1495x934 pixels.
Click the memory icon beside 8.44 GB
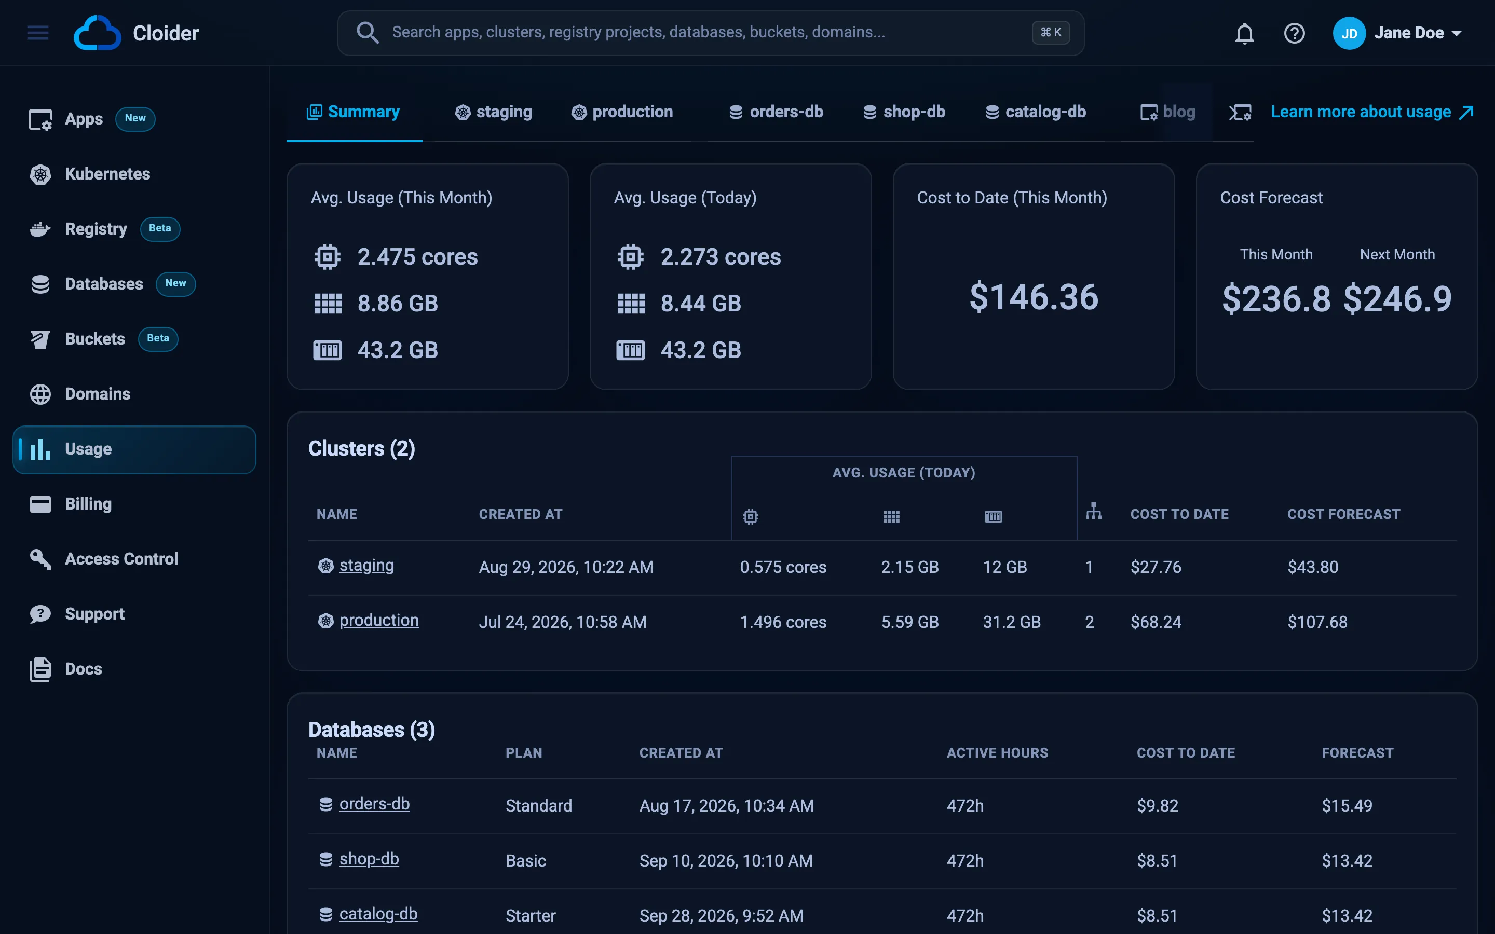tap(631, 304)
